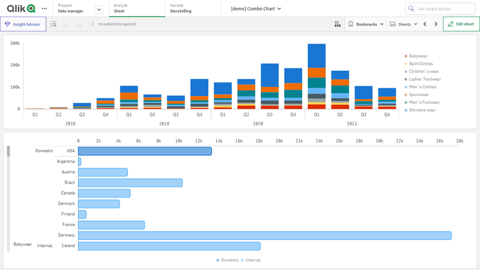
Task: Clear all selections icon
Action: (92, 24)
